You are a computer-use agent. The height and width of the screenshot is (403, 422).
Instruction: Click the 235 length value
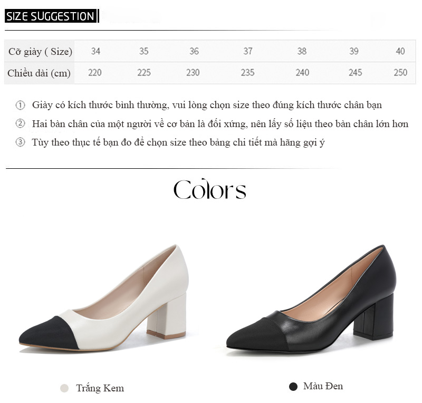[247, 72]
